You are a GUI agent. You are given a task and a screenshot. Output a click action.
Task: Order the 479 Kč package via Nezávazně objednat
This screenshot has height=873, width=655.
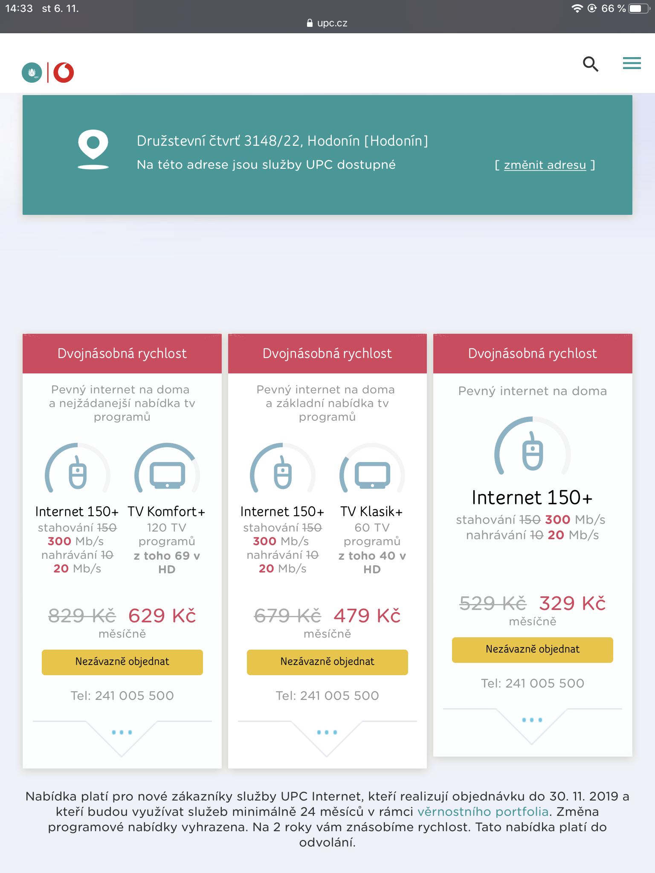pos(327,662)
